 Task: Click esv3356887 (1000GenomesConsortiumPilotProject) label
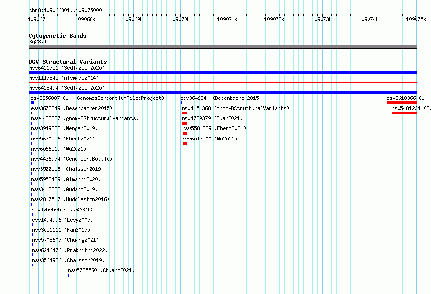(97, 98)
